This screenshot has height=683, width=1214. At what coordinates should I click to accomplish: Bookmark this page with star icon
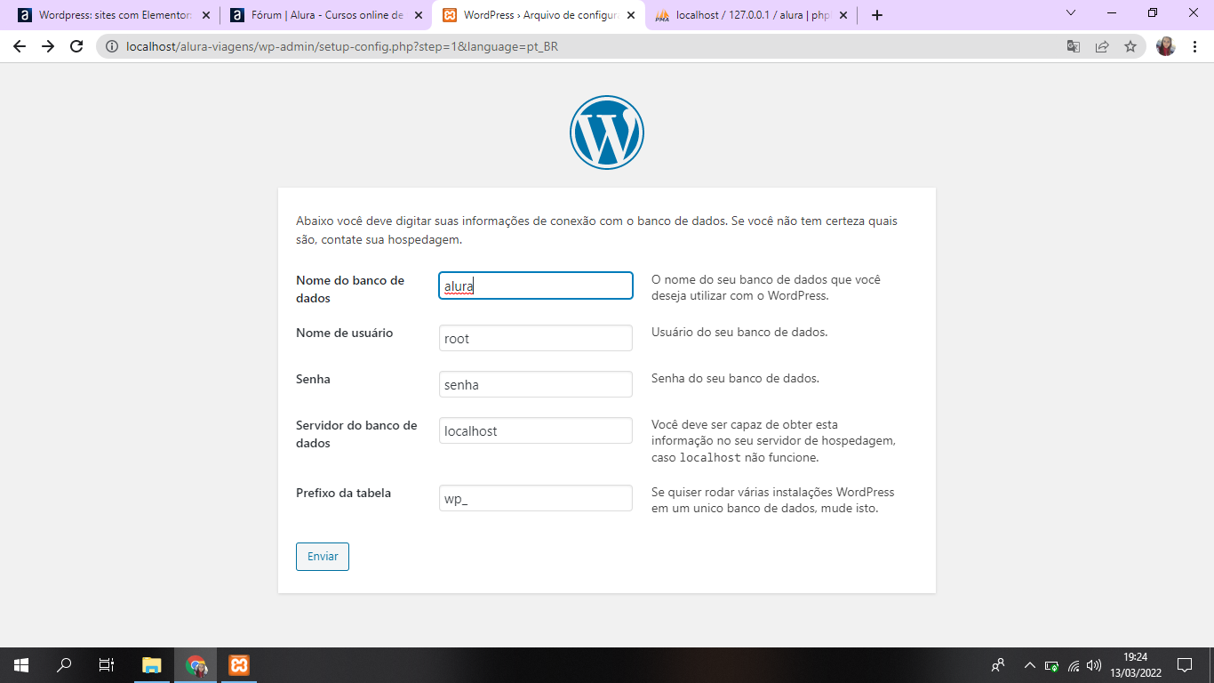click(1130, 46)
